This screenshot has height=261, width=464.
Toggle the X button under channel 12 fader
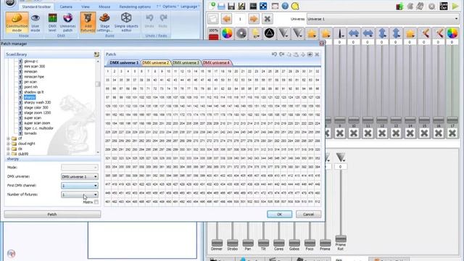click(x=382, y=133)
